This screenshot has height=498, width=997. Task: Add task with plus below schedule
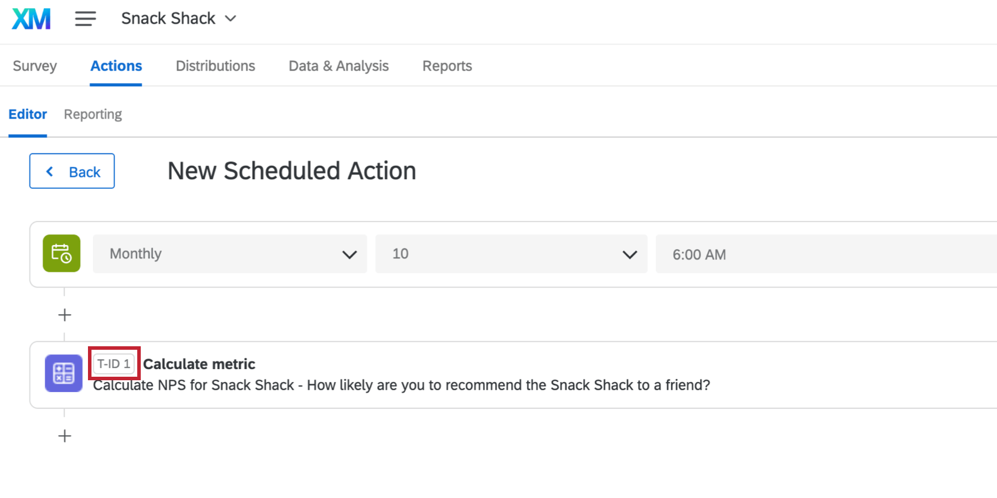pyautogui.click(x=65, y=315)
